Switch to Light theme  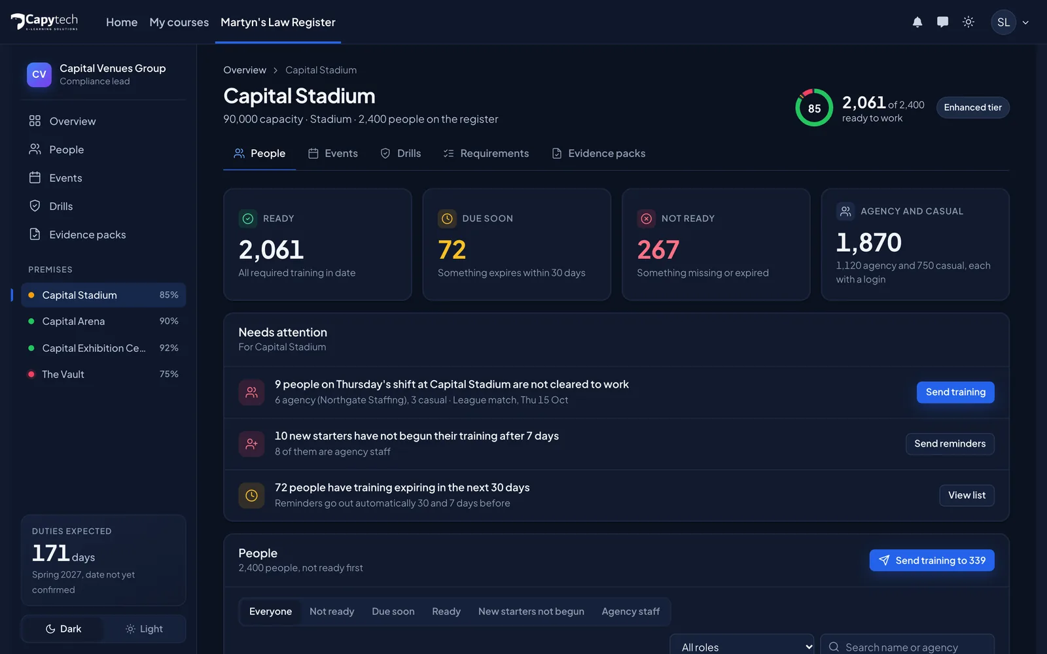point(144,629)
